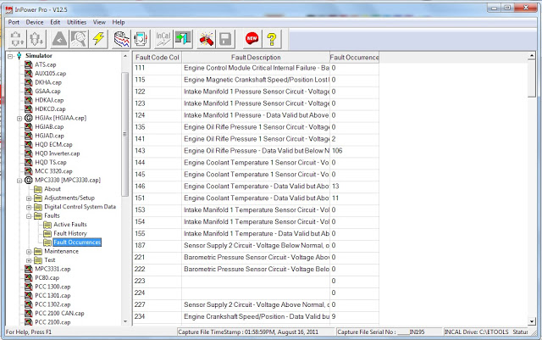Sort by the Fault Description column header
The height and width of the screenshot is (340, 542).
coord(255,57)
